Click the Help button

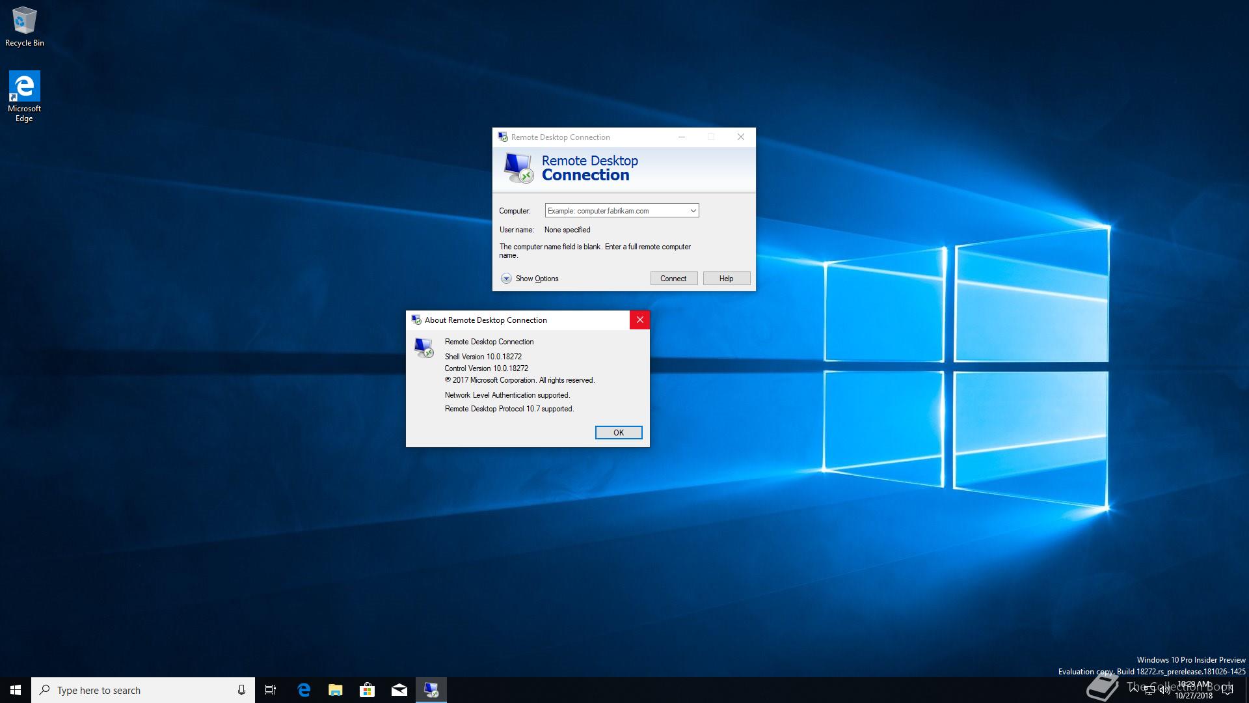(x=727, y=279)
